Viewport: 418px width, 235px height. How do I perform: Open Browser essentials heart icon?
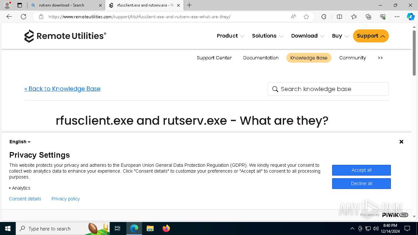(x=383, y=17)
